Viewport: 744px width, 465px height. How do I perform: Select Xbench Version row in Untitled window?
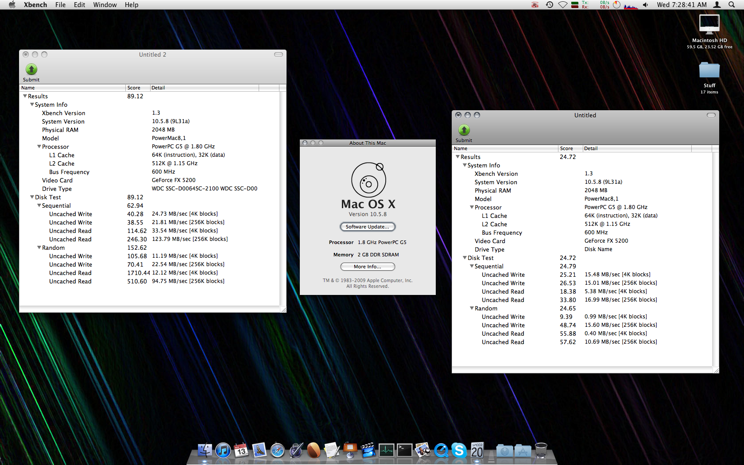click(582, 174)
